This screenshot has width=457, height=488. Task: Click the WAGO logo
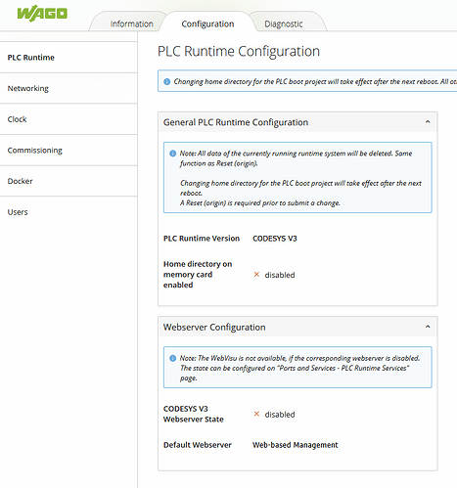42,14
